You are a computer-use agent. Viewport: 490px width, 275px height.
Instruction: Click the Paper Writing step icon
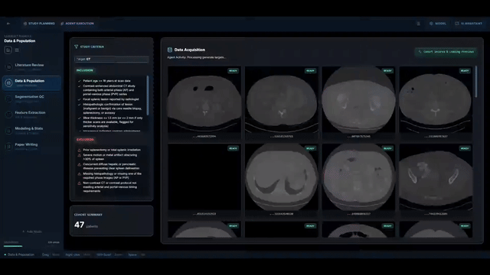pyautogui.click(x=8, y=146)
